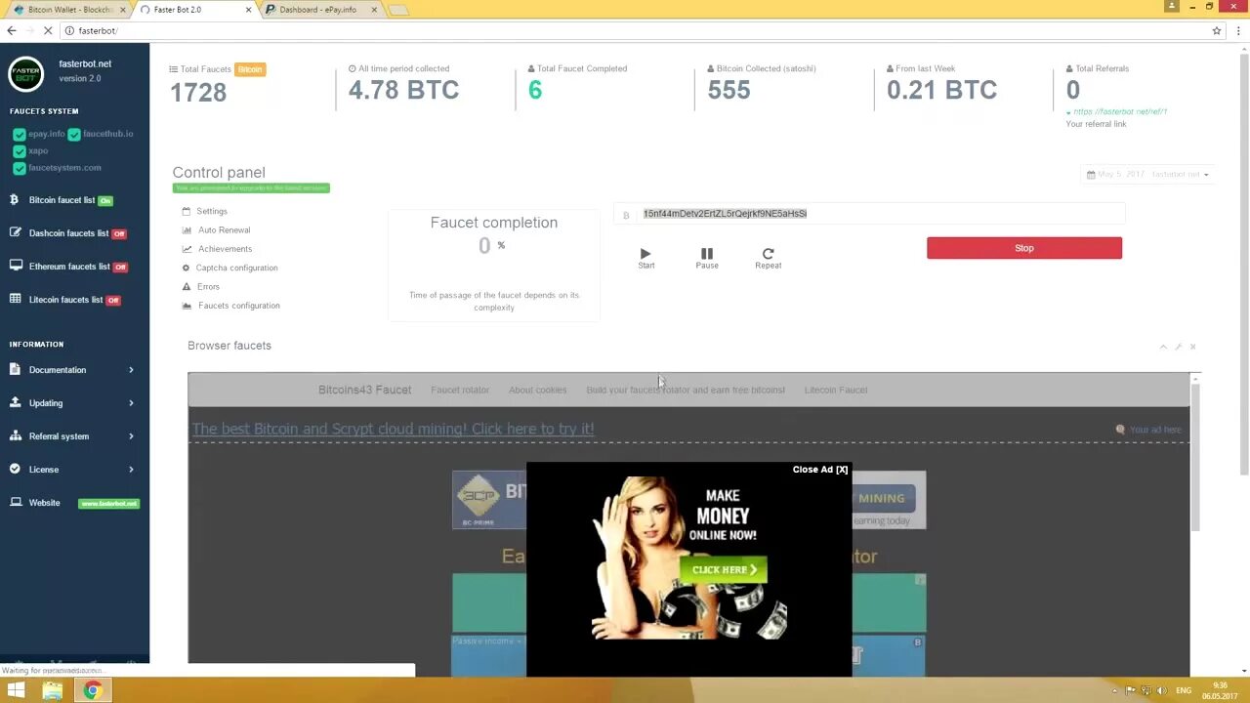Expand the Documentation submenu arrow
The image size is (1250, 703).
coord(131,370)
